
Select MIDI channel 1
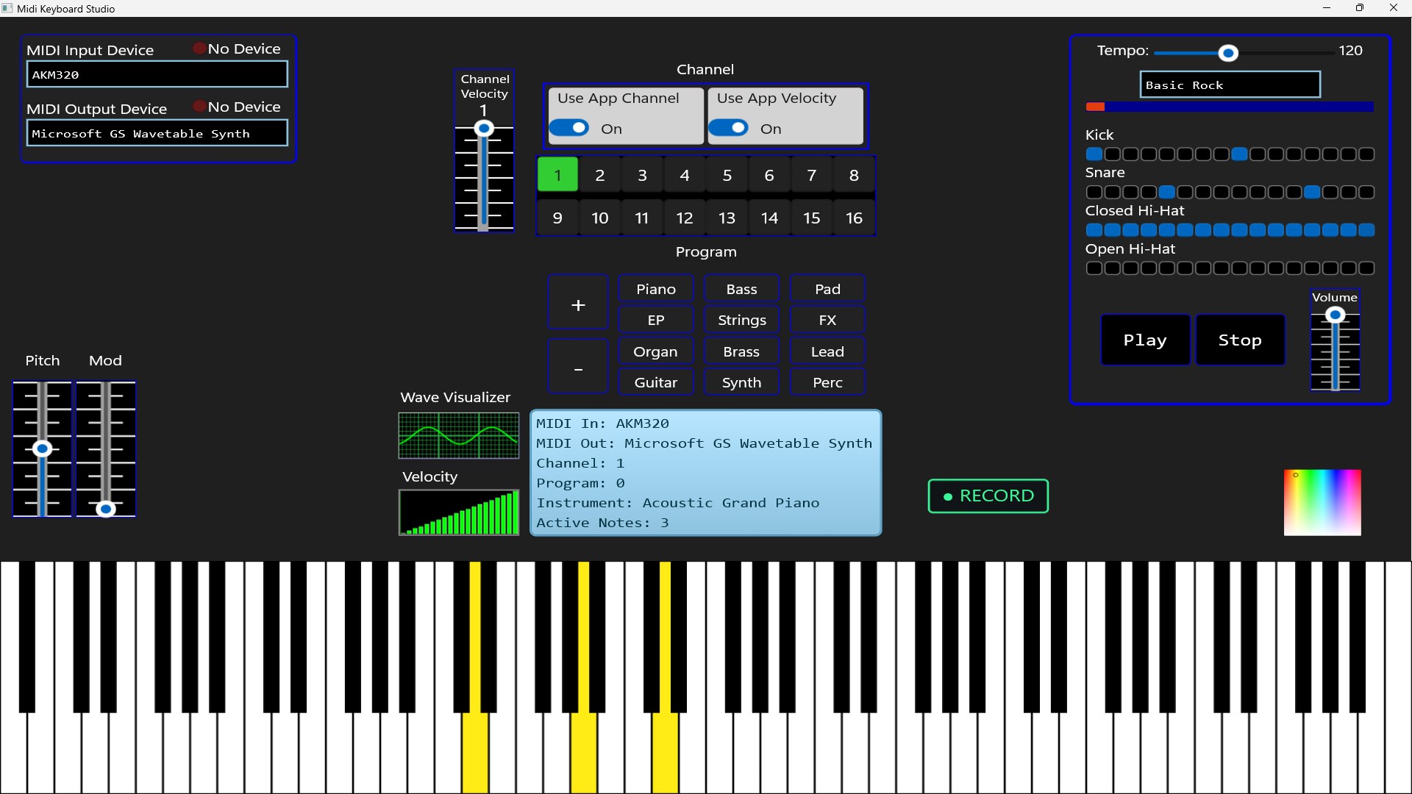pos(557,175)
